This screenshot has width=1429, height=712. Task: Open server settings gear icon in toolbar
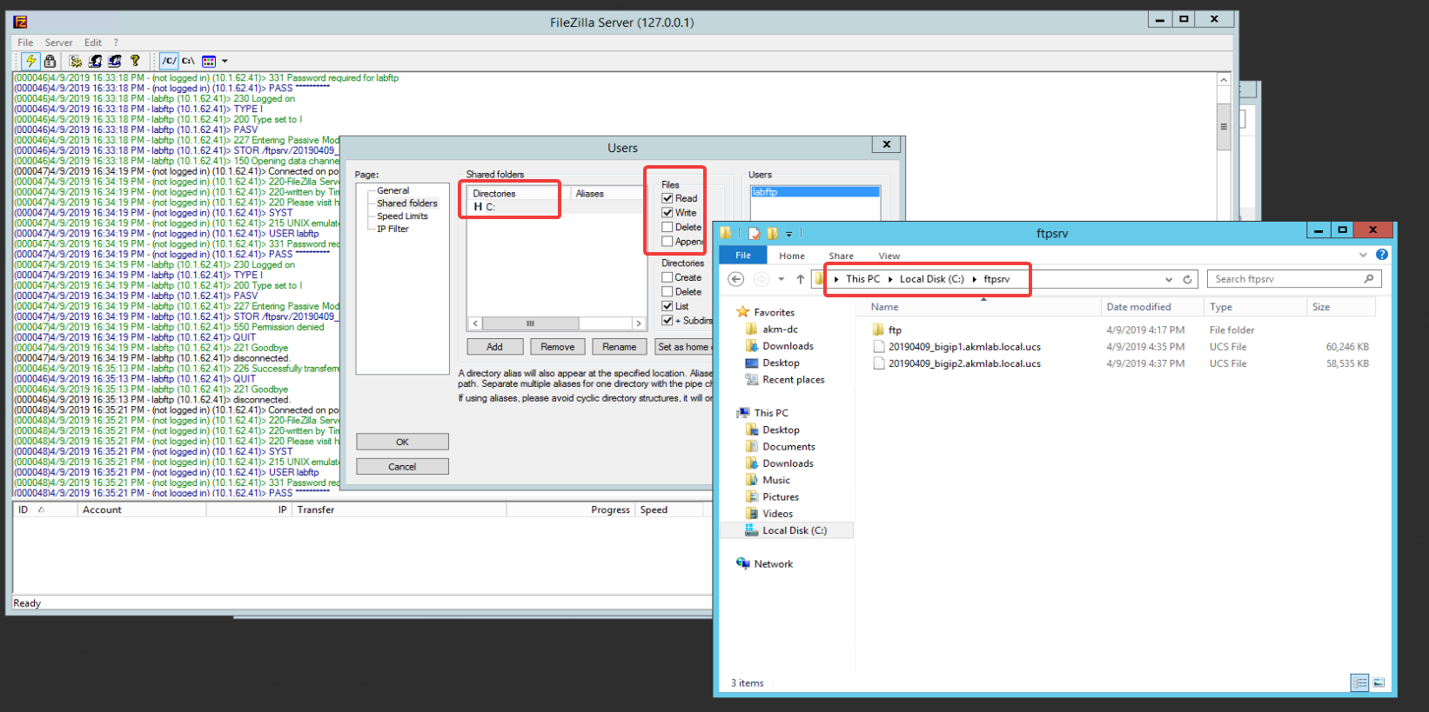[76, 61]
